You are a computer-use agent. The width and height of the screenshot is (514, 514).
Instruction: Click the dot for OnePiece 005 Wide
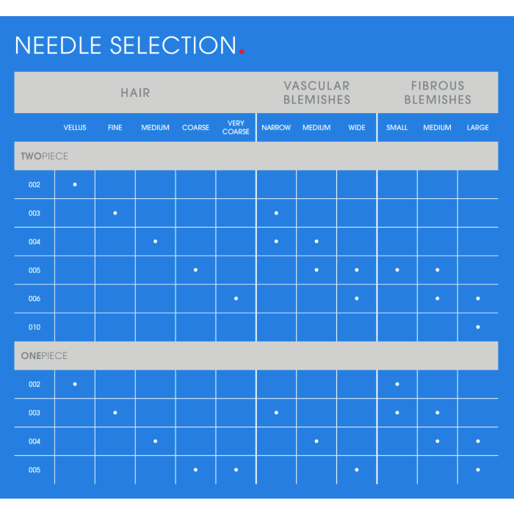tap(357, 470)
